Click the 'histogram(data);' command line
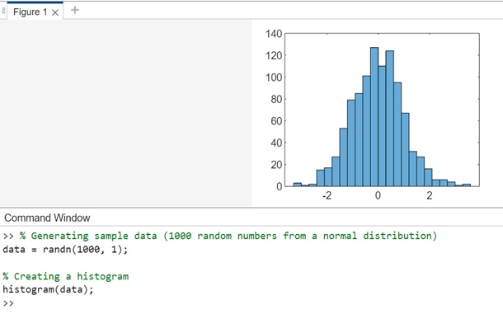The image size is (503, 314). pyautogui.click(x=48, y=289)
